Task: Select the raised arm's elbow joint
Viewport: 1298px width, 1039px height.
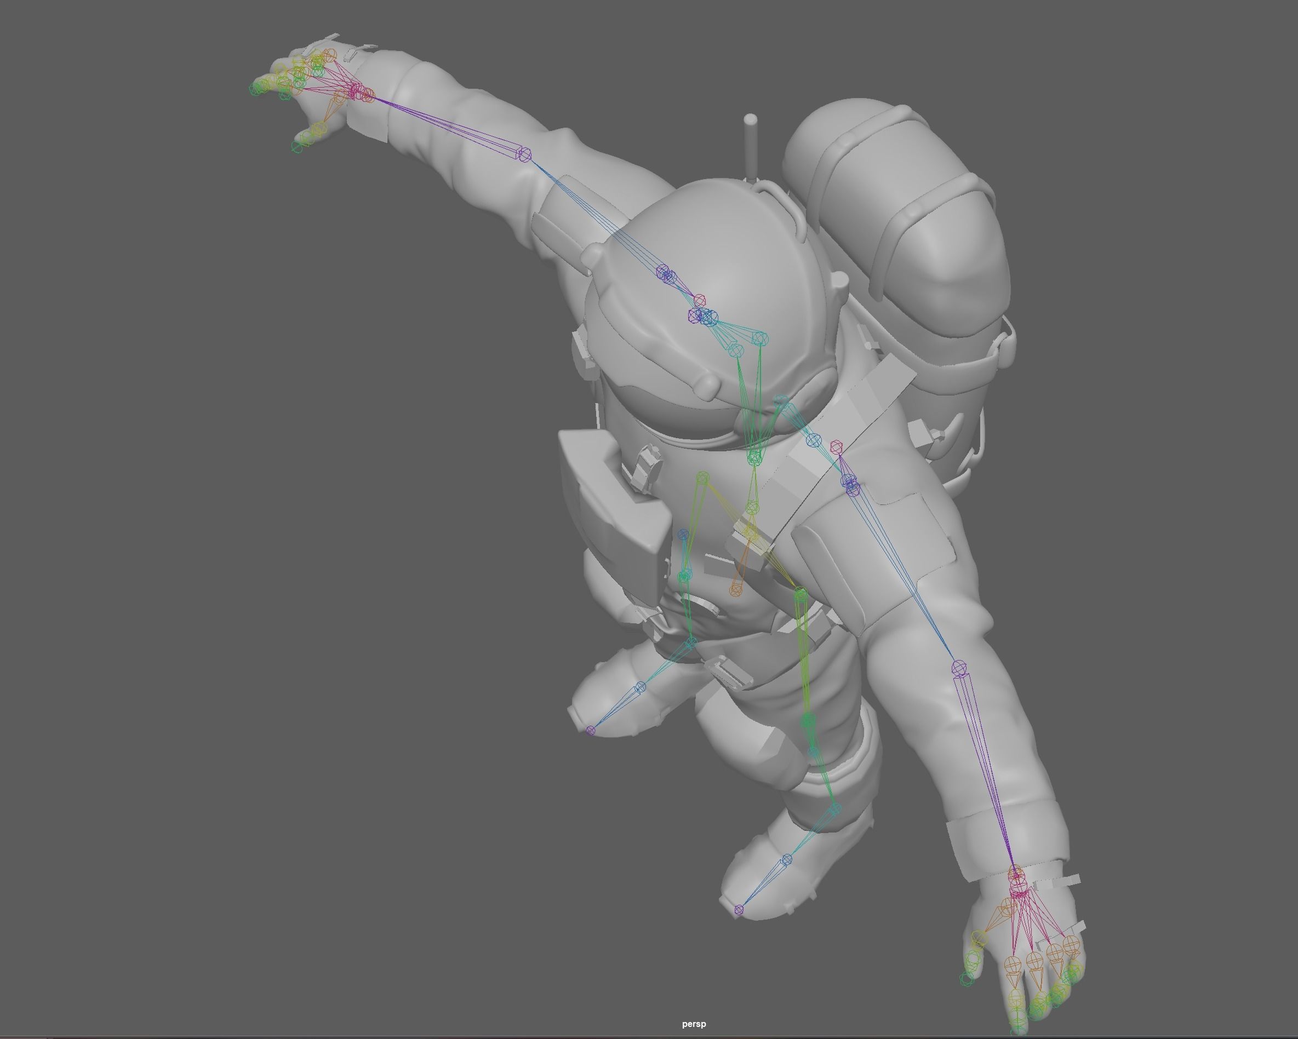Action: pos(525,156)
